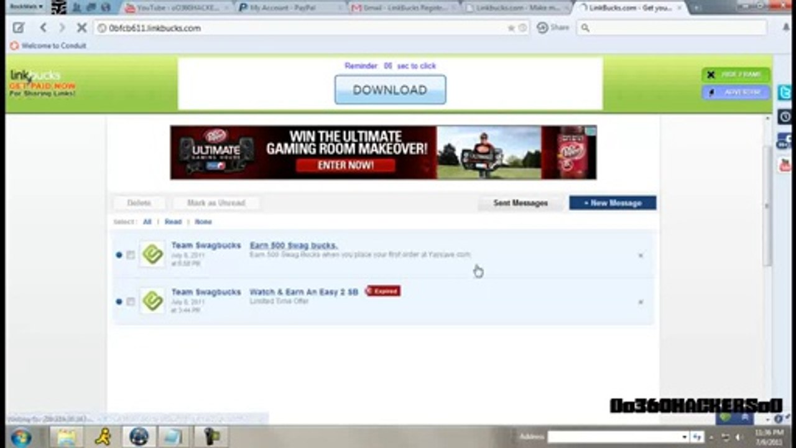
Task: Tick checkbox for Watch & Earn message
Action: (x=131, y=302)
